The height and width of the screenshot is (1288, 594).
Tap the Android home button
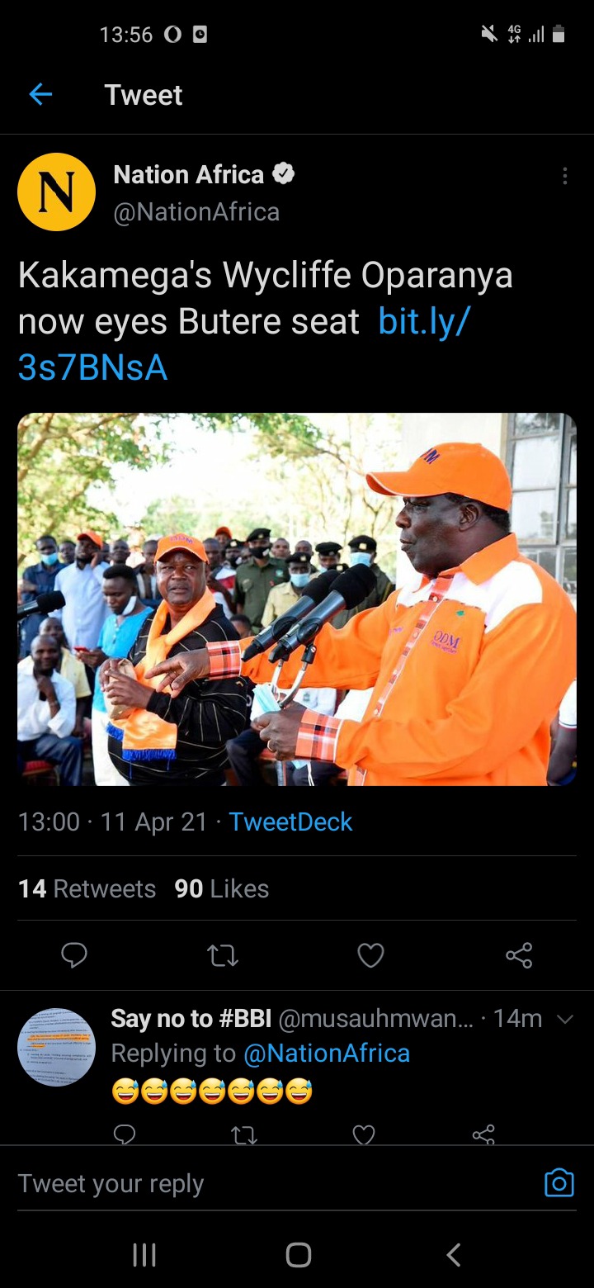pos(298,1255)
